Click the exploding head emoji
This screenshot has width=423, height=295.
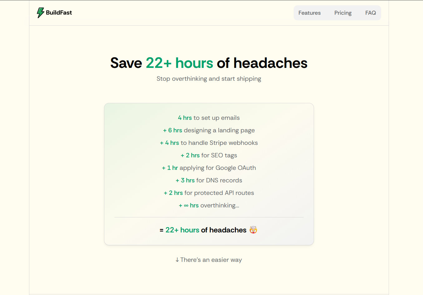coord(253,230)
